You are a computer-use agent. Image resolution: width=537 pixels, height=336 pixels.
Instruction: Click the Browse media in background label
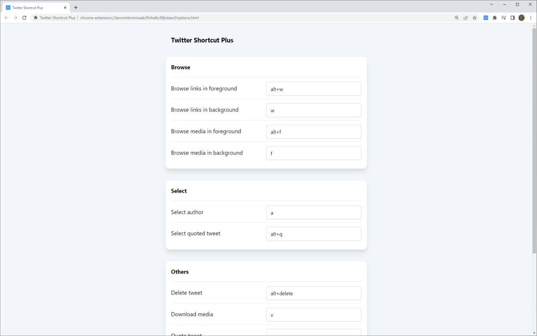click(x=207, y=153)
